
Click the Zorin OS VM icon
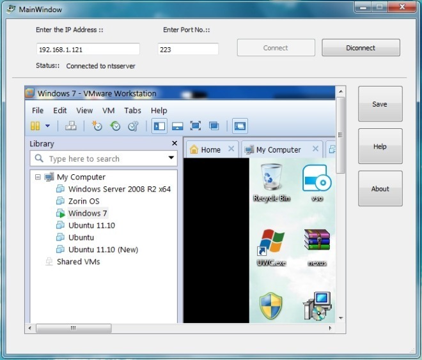click(x=60, y=200)
